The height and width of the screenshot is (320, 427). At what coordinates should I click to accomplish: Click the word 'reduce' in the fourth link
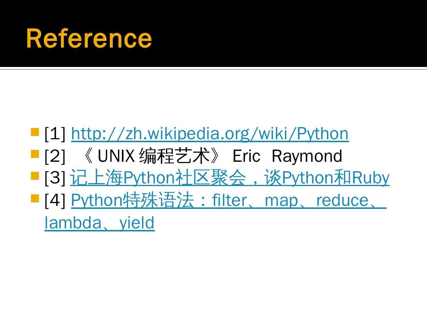(x=342, y=200)
